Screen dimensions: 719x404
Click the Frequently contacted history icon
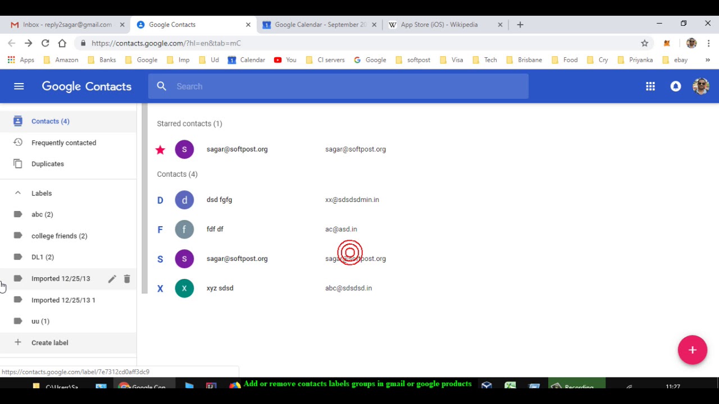[x=18, y=143]
